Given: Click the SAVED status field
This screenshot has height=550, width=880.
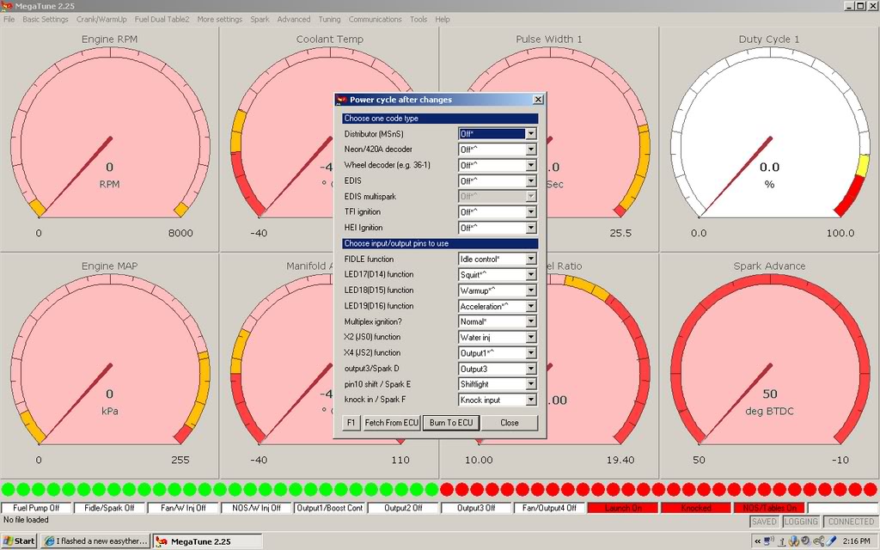Looking at the screenshot, I should (764, 522).
